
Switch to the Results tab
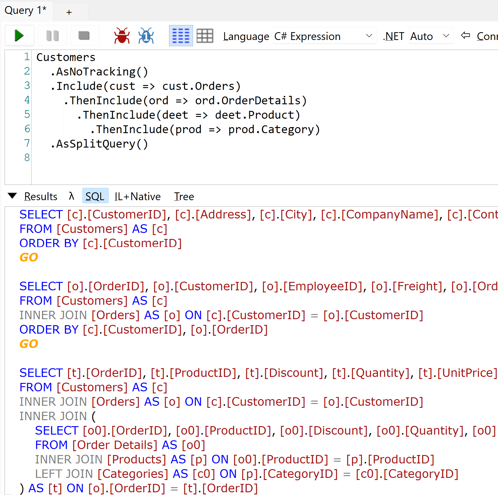click(x=41, y=197)
